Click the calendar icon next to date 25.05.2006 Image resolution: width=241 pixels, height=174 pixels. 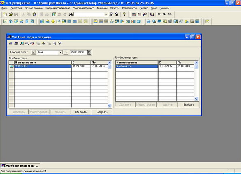89,53
